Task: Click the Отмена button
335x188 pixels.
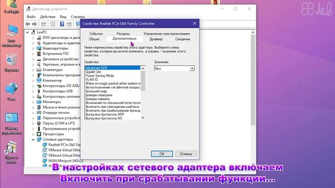Action: (186, 154)
